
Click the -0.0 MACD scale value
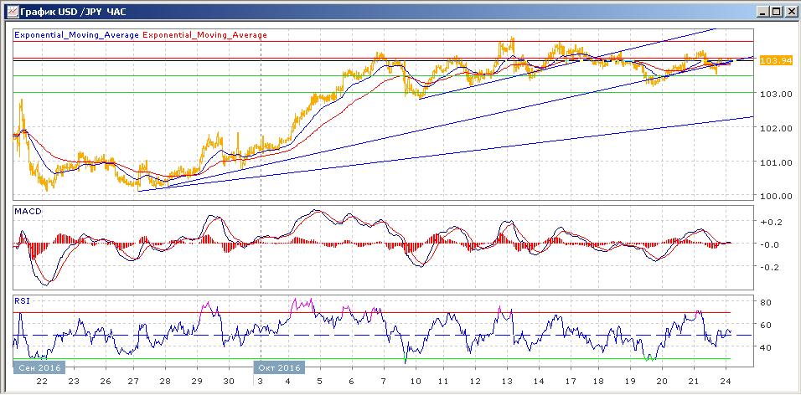point(772,244)
